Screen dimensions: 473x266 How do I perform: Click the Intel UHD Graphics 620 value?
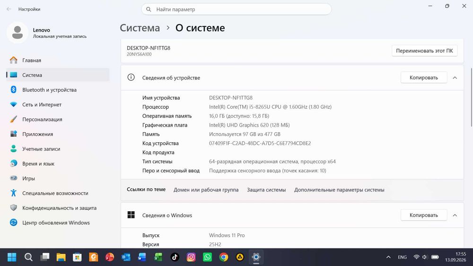(249, 125)
